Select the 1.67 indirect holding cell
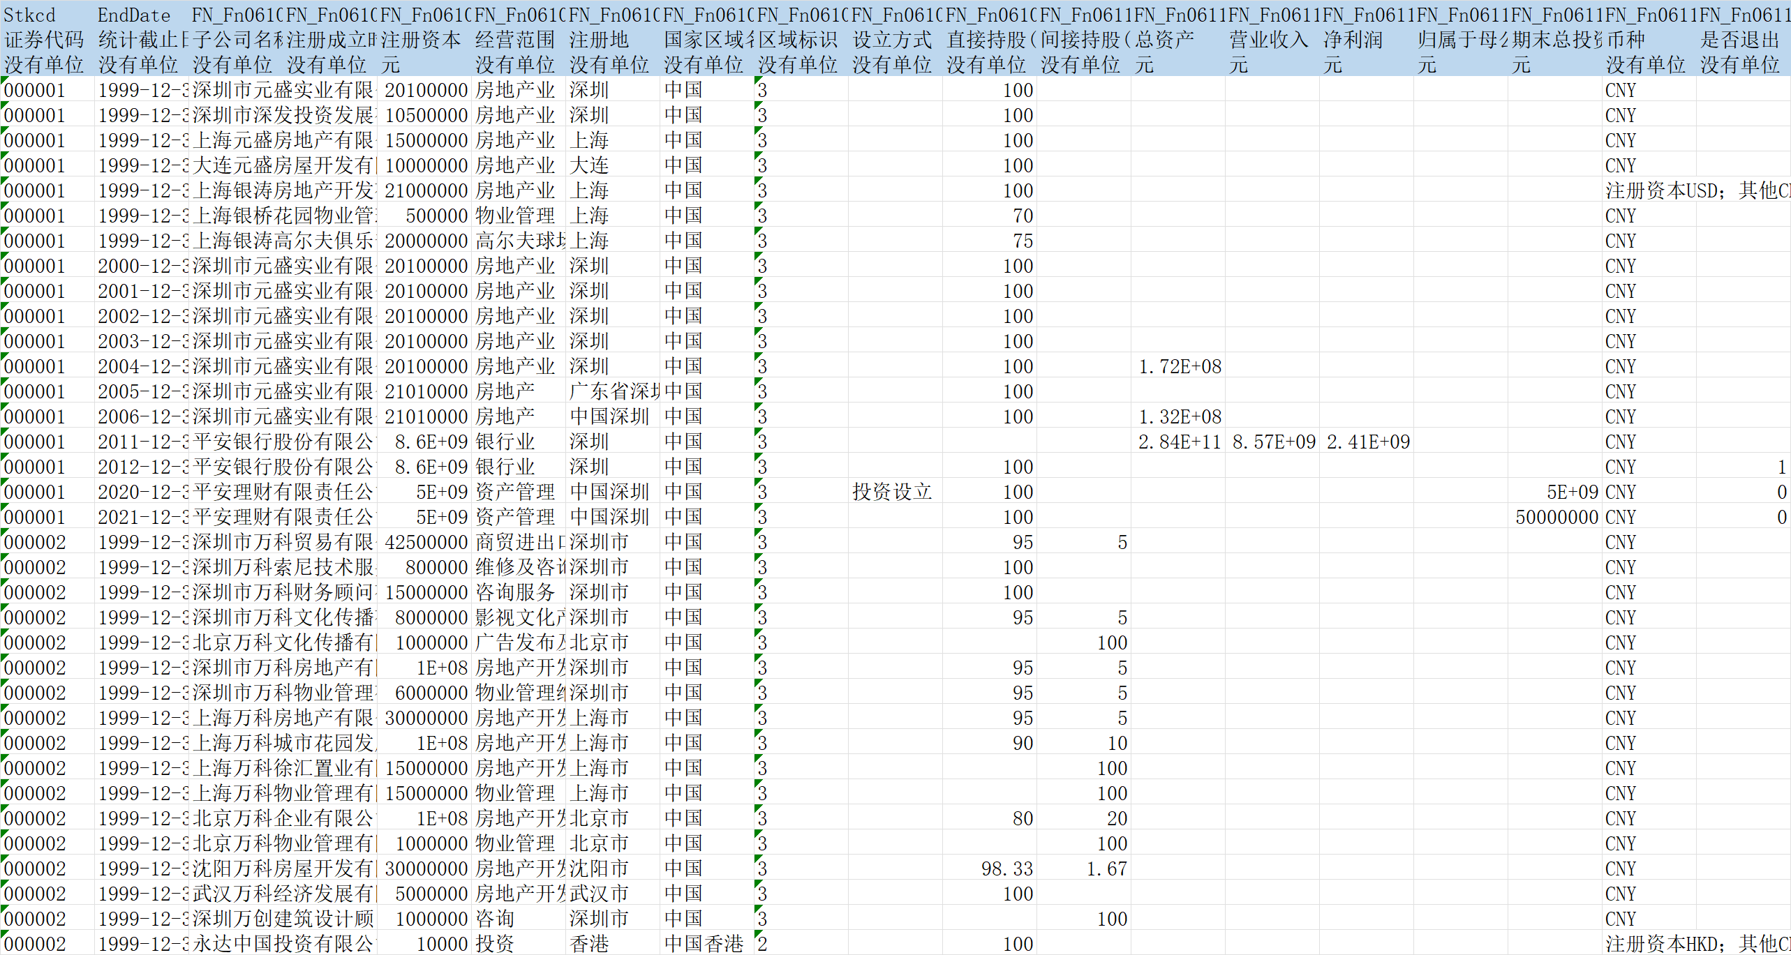Screen dimensions: 1791x955 [x=1106, y=868]
